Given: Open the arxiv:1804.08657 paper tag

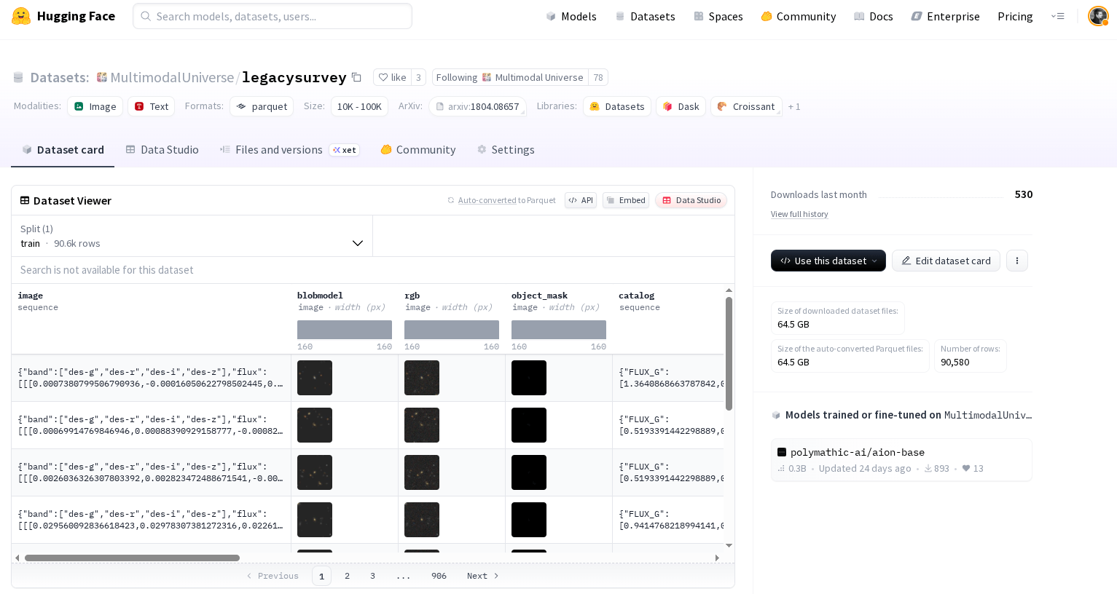Looking at the screenshot, I should (478, 106).
